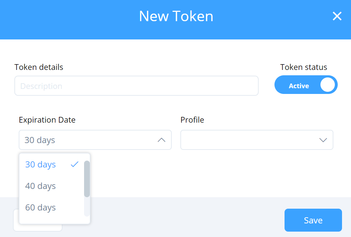
Task: Click the Profile down-chevron arrow
Action: coord(323,140)
